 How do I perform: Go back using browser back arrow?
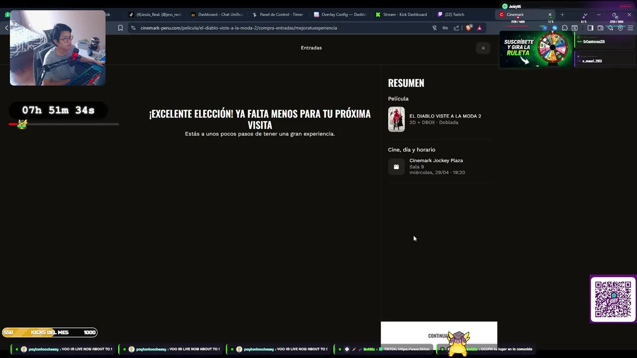(6, 28)
